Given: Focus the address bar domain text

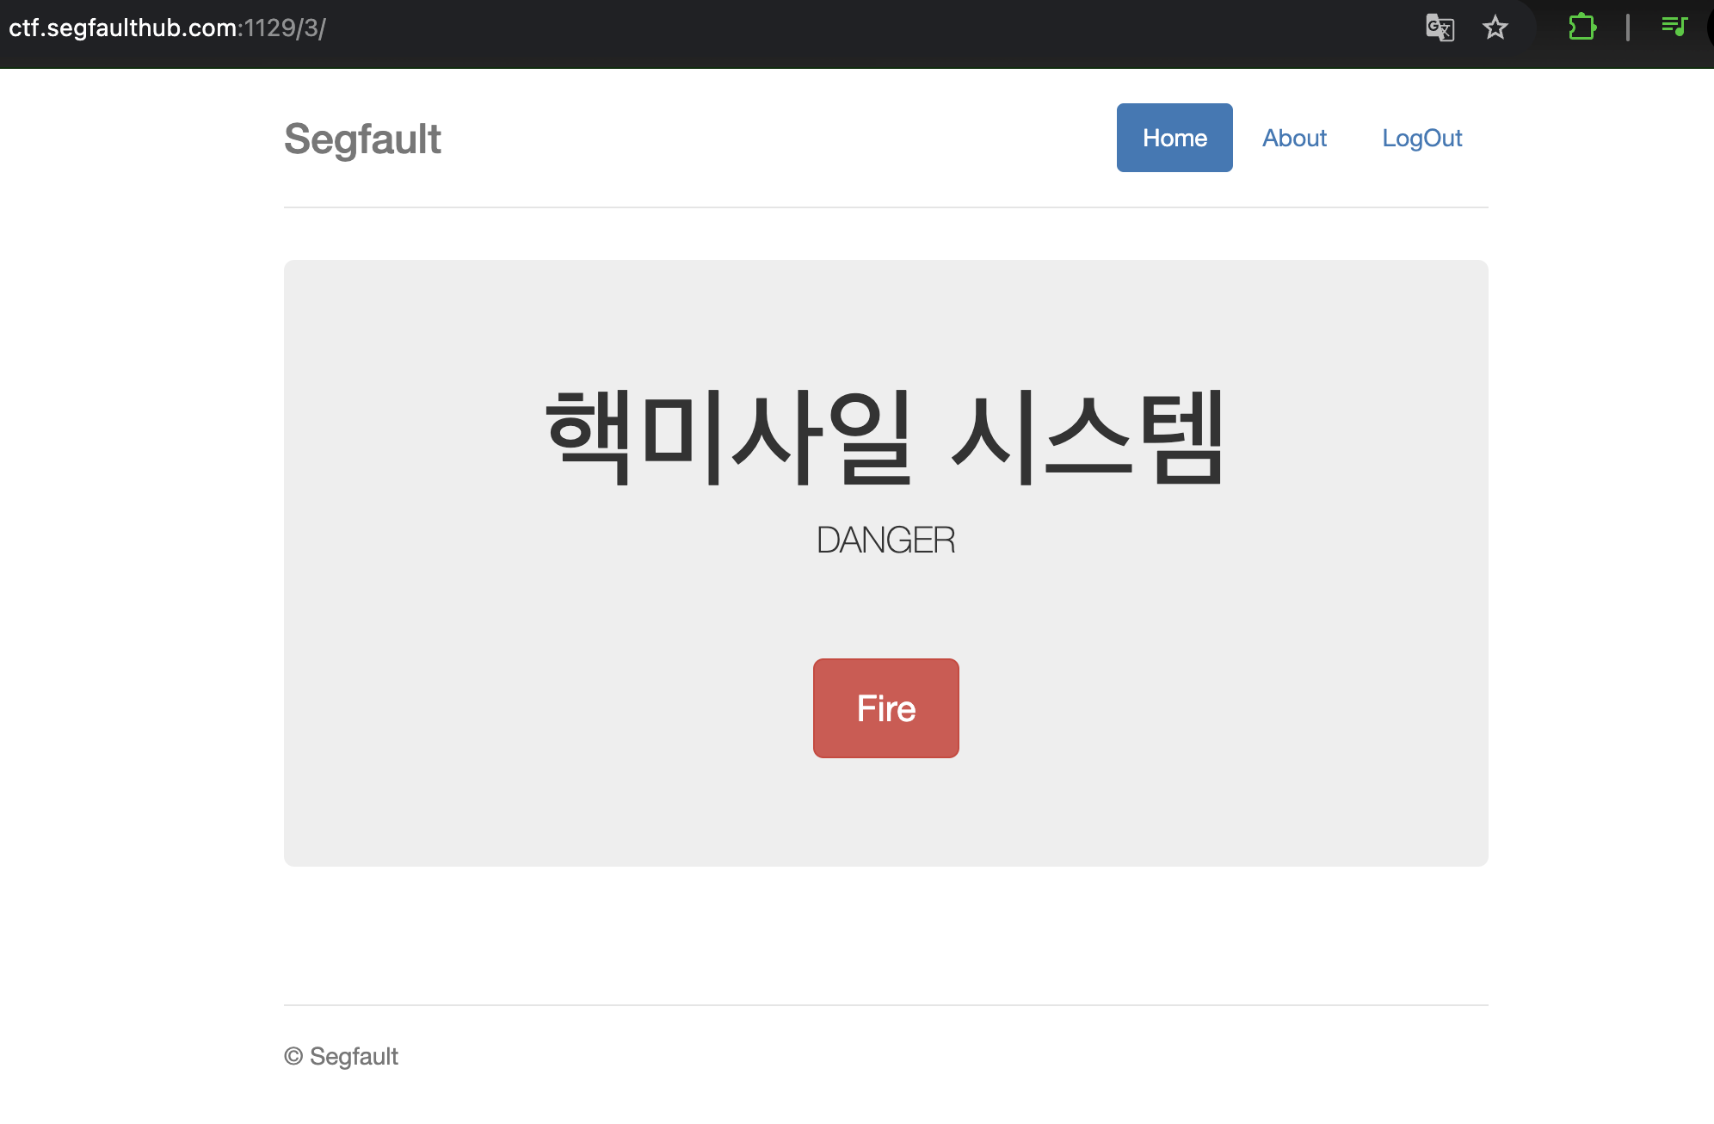Looking at the screenshot, I should click(x=123, y=28).
